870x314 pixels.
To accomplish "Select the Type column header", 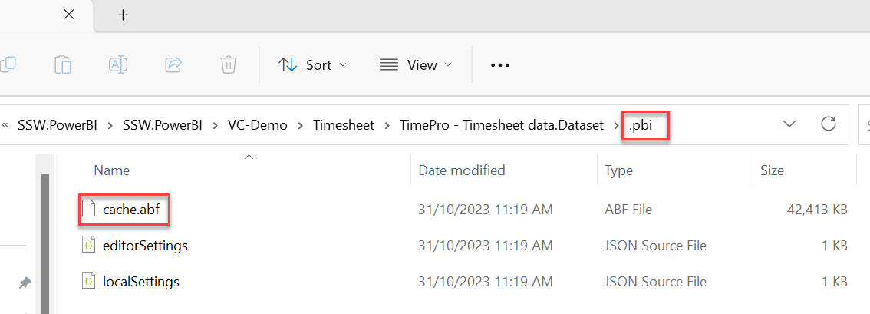I will [618, 170].
